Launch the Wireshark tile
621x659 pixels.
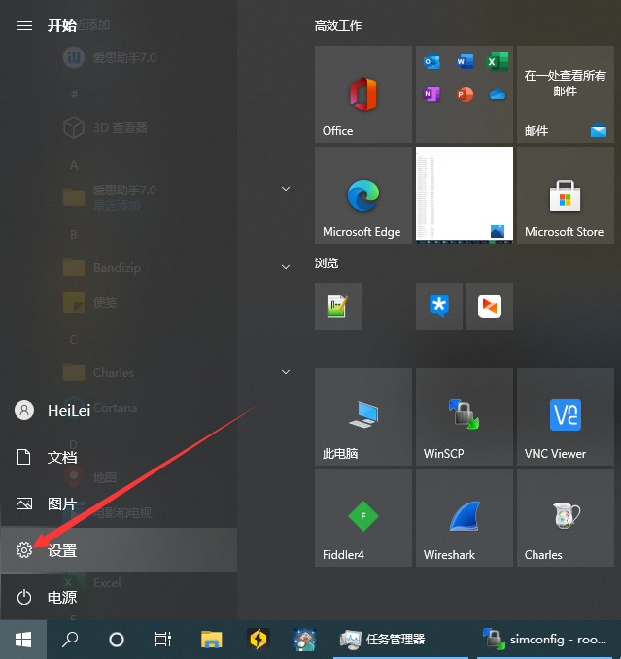pos(465,518)
